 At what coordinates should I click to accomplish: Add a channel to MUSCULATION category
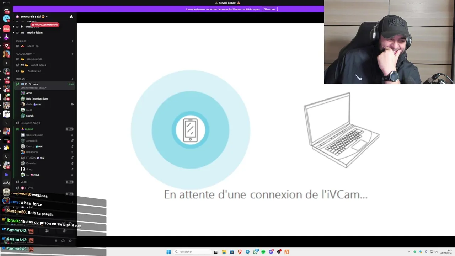point(72,54)
